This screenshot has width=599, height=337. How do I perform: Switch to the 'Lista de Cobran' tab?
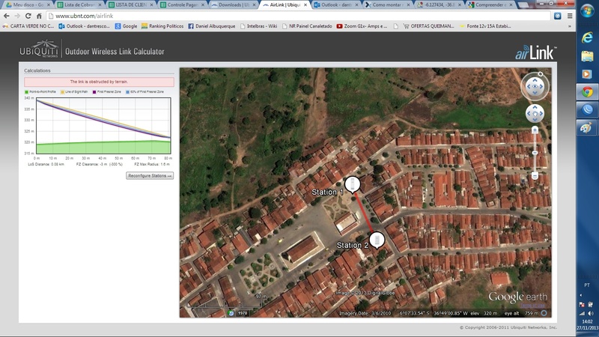pos(79,5)
